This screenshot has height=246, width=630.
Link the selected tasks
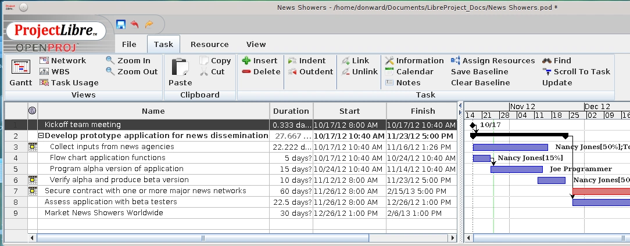355,60
